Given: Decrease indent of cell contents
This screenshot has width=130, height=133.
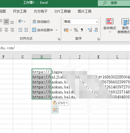Looking at the screenshot, I should pos(20,30).
